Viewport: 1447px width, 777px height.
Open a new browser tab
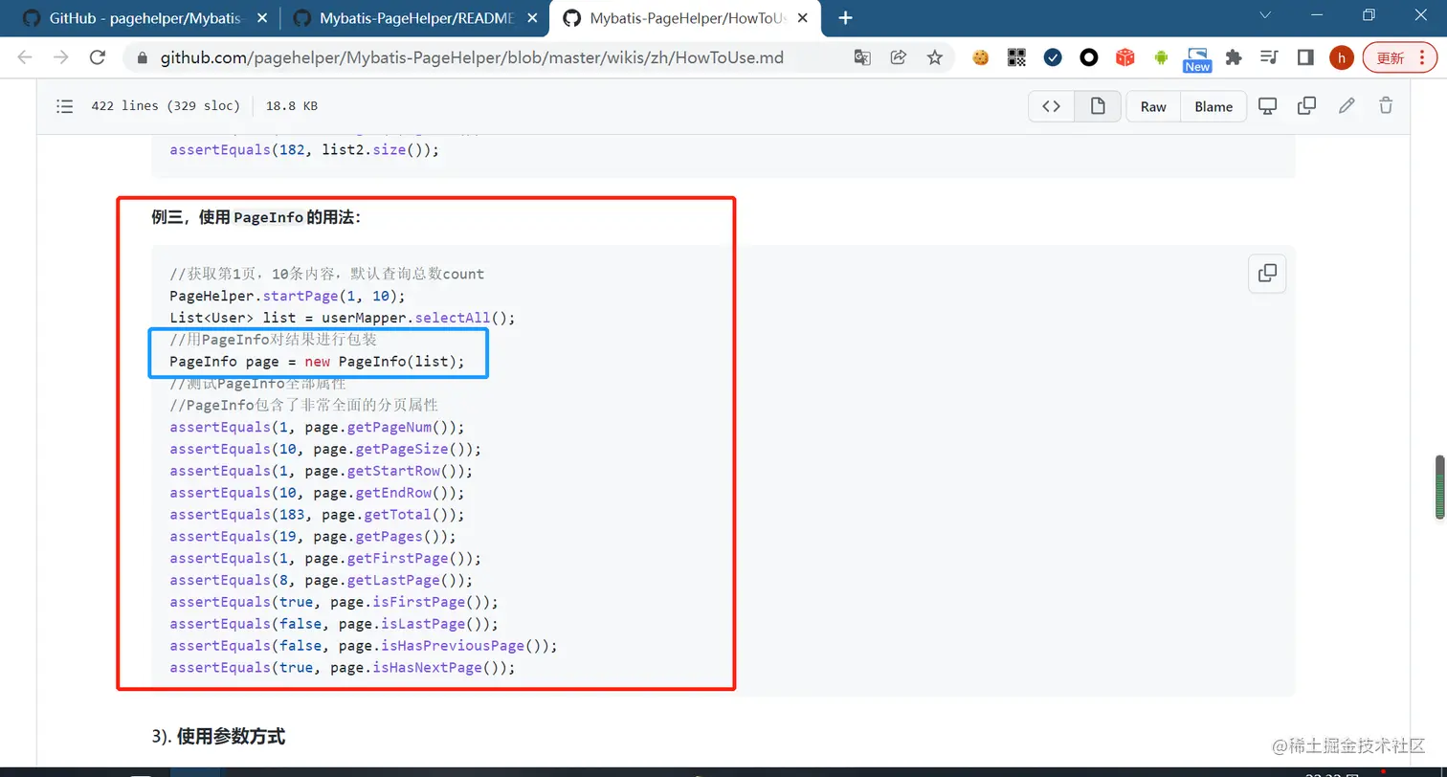click(845, 17)
